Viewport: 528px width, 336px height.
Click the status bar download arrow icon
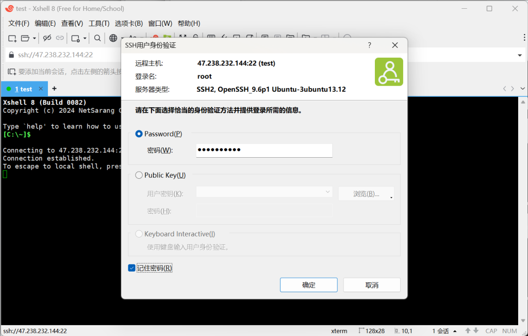point(475,331)
